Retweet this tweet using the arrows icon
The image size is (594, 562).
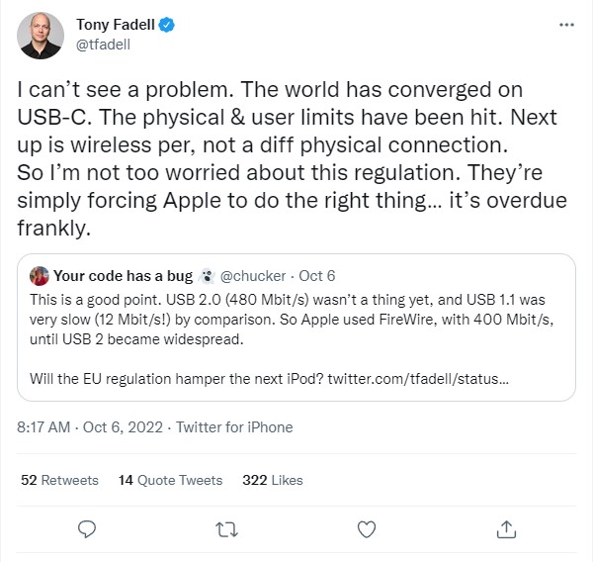pyautogui.click(x=225, y=527)
